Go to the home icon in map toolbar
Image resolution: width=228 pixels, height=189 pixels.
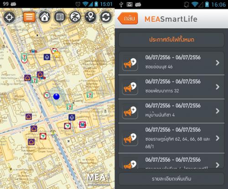(45, 17)
